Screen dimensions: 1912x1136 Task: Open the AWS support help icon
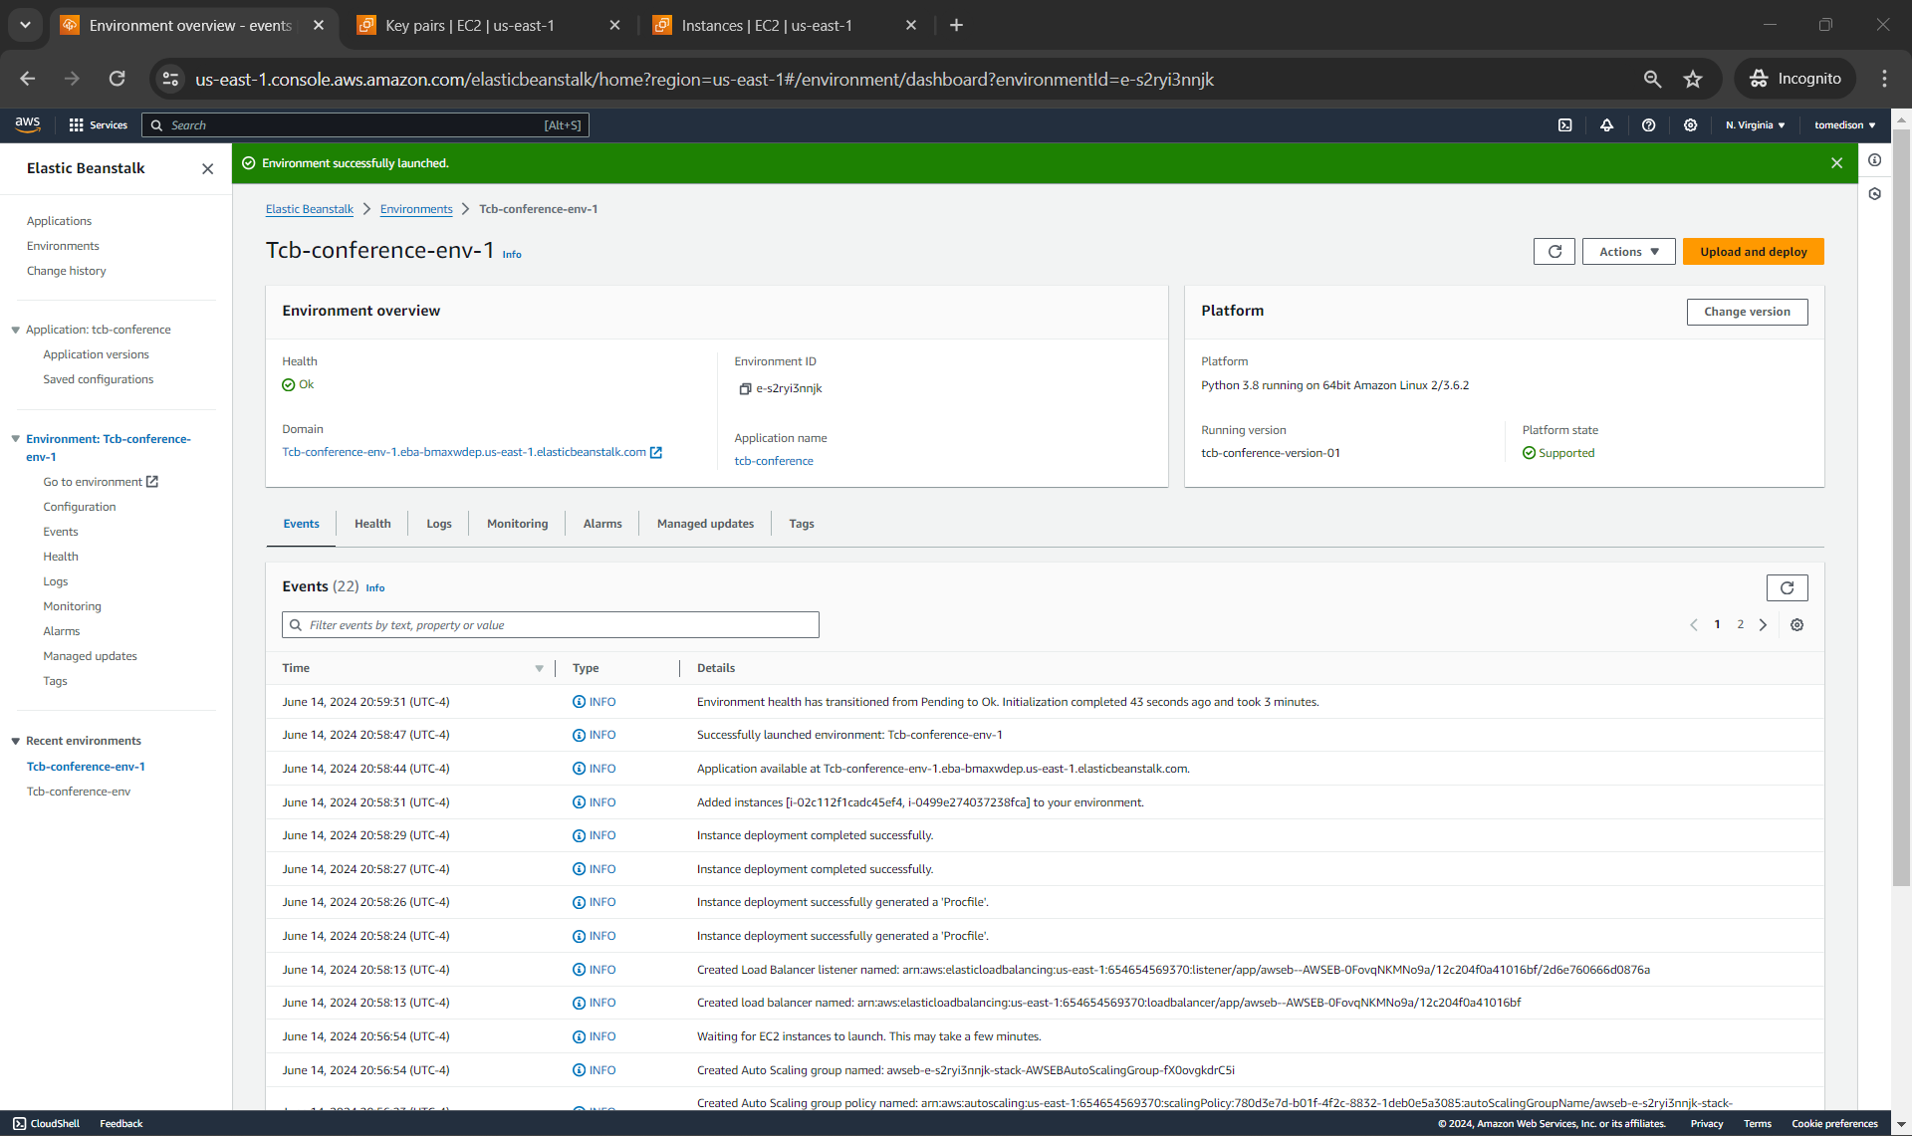click(1648, 125)
